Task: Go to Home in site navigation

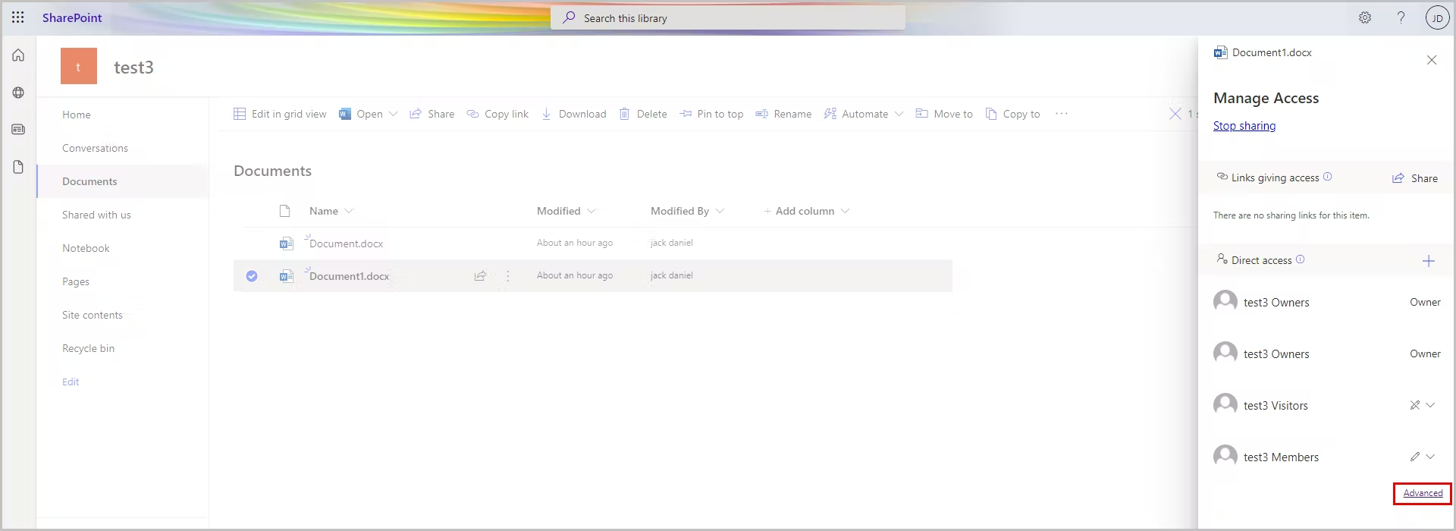Action: (77, 115)
